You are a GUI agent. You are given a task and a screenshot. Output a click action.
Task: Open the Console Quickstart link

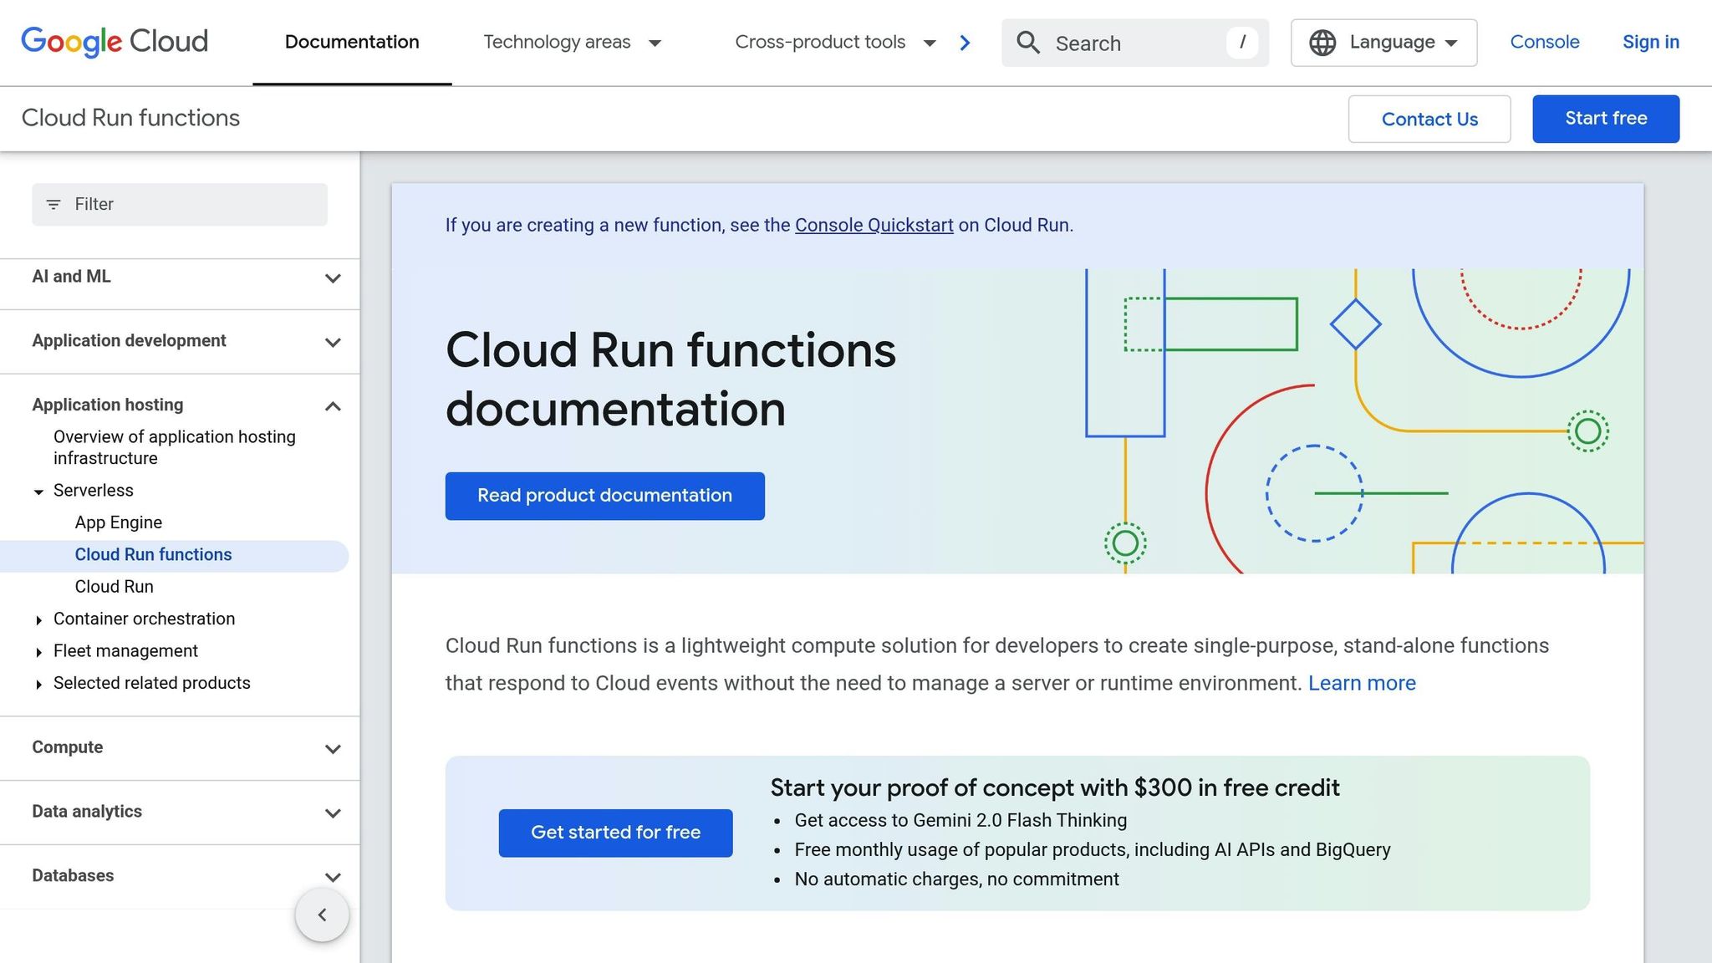(x=874, y=225)
